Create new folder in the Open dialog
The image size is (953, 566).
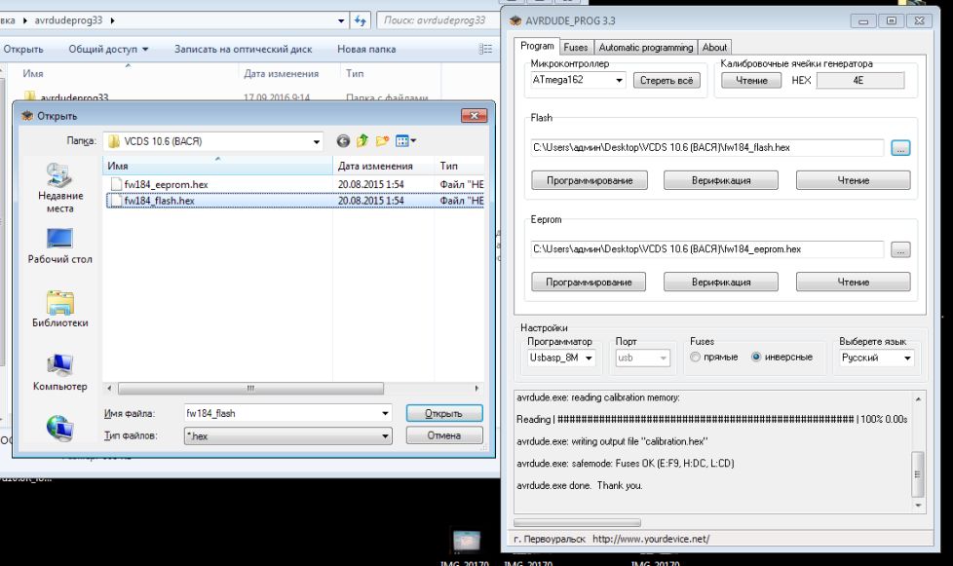(x=382, y=141)
